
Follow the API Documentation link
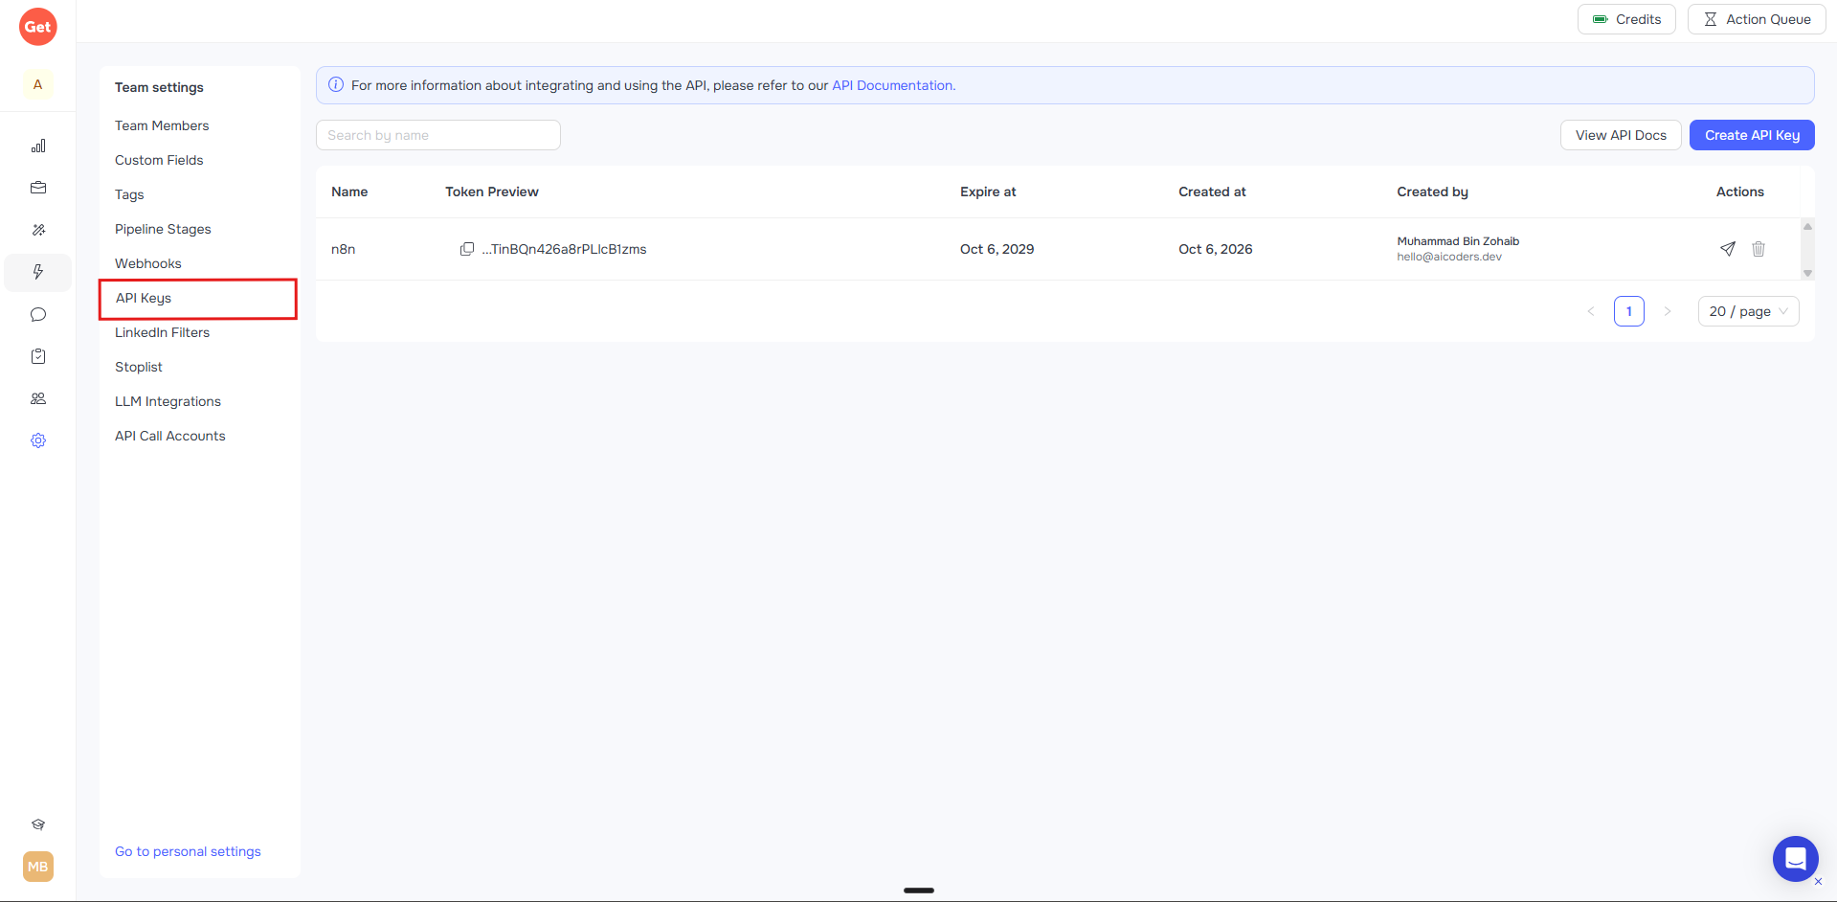tap(892, 85)
